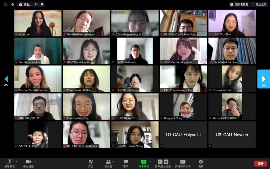Image resolution: width=271 pixels, height=170 pixels.
Task: Expand video options arrow beside camera
Action: coord(35,162)
